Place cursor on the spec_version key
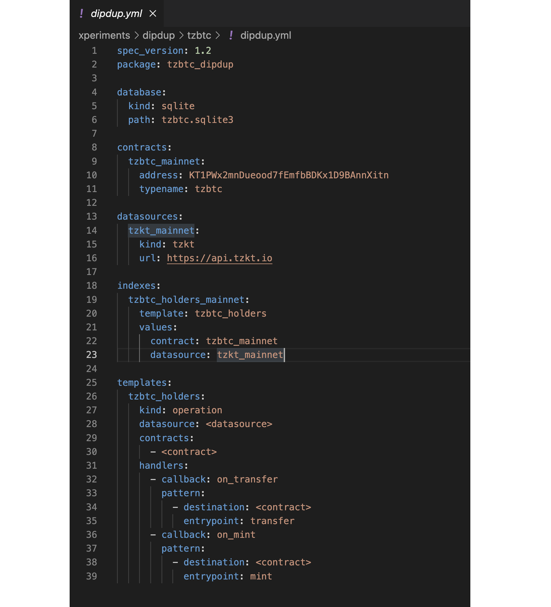The height and width of the screenshot is (607, 551). (150, 51)
